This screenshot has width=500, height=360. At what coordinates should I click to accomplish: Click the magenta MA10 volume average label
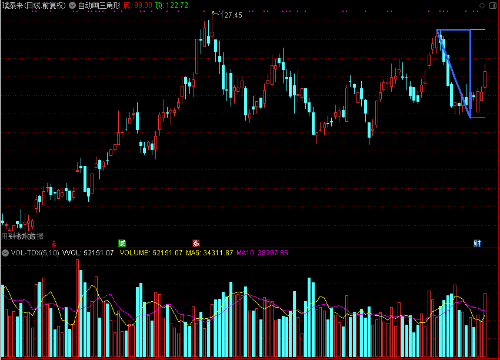click(262, 253)
